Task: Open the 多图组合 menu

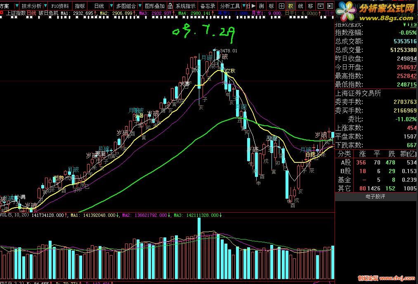Action: click(126, 6)
